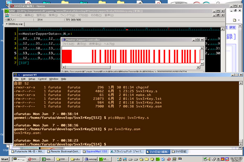Select the SVX日記(編集) tab
The height and width of the screenshot is (162, 244).
[x=157, y=151]
